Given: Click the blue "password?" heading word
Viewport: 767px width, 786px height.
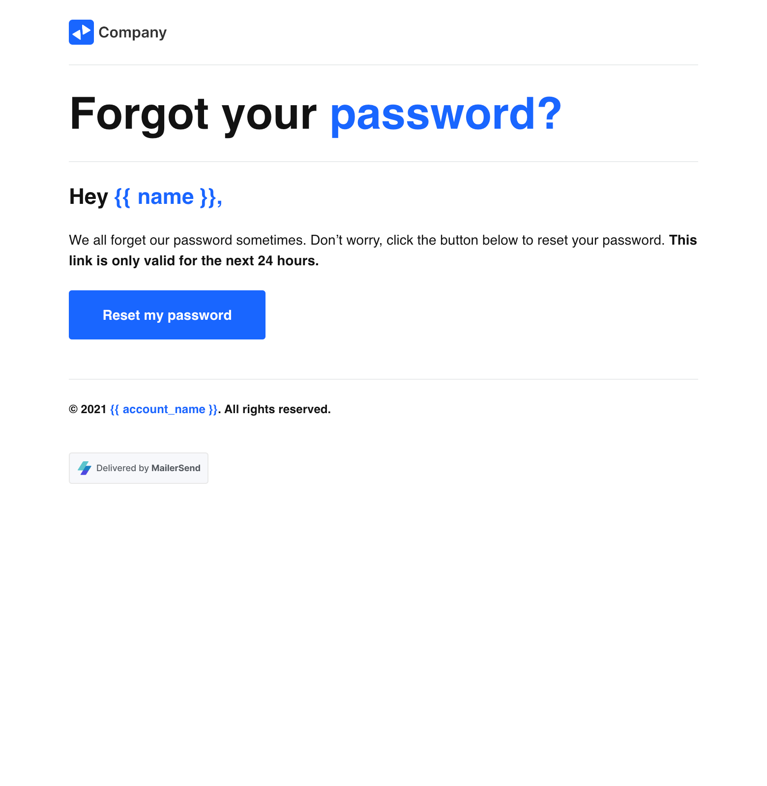Looking at the screenshot, I should 445,114.
